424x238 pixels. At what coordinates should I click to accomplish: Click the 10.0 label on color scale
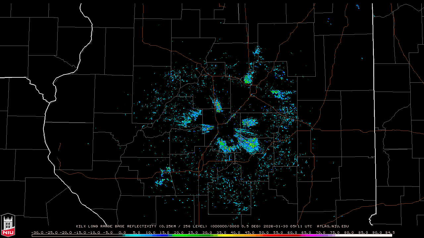(x=151, y=232)
